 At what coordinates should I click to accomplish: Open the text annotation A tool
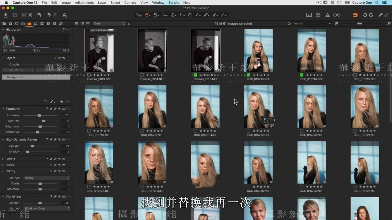pos(64,15)
